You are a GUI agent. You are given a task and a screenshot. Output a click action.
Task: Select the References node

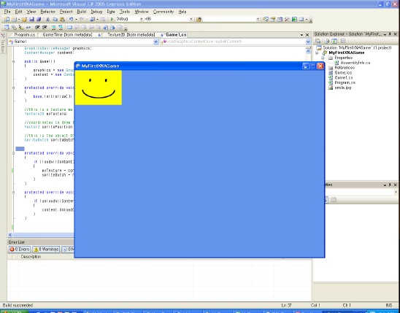(x=345, y=68)
